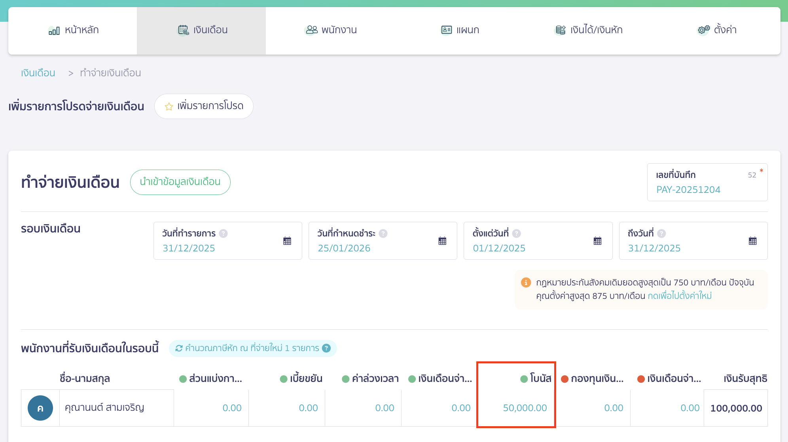Screen dimensions: 788x442
Task: Open calendar picker for ถึงวันที่
Action: pos(752,241)
